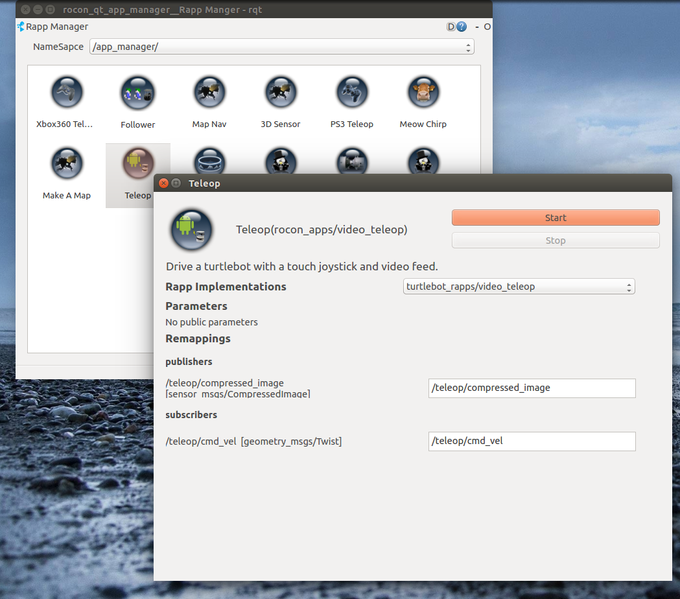The height and width of the screenshot is (599, 680).
Task: Click the D button beside the help icon
Action: click(x=451, y=27)
